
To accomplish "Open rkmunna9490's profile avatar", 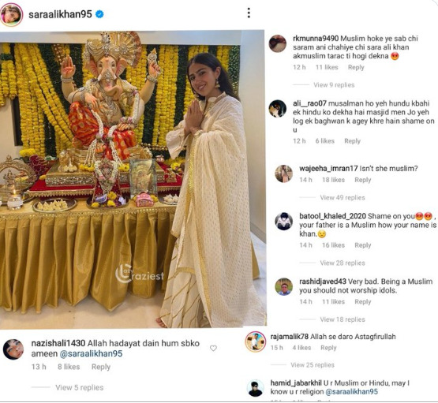I will click(x=277, y=43).
